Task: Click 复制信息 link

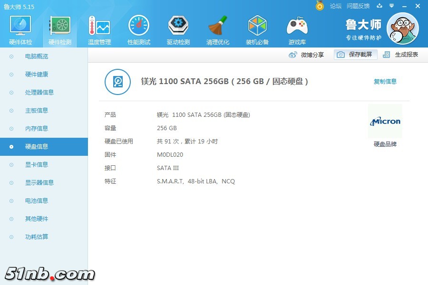Action: point(385,82)
